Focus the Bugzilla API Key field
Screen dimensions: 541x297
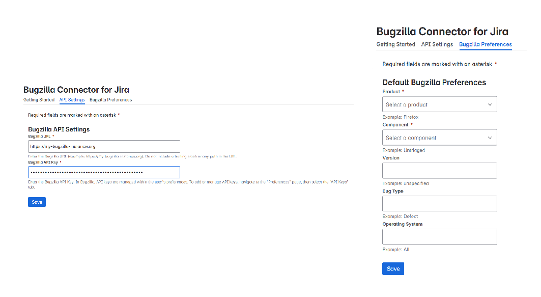pyautogui.click(x=104, y=172)
